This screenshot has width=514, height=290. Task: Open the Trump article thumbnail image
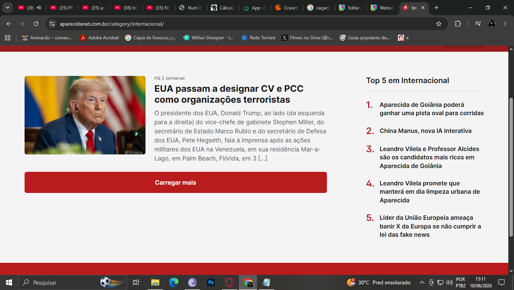(x=85, y=115)
